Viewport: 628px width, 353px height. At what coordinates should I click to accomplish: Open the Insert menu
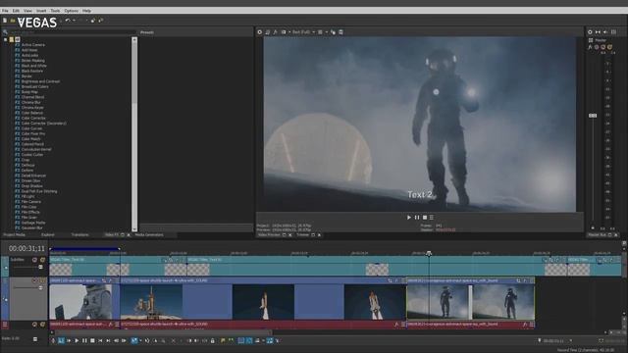coord(41,11)
